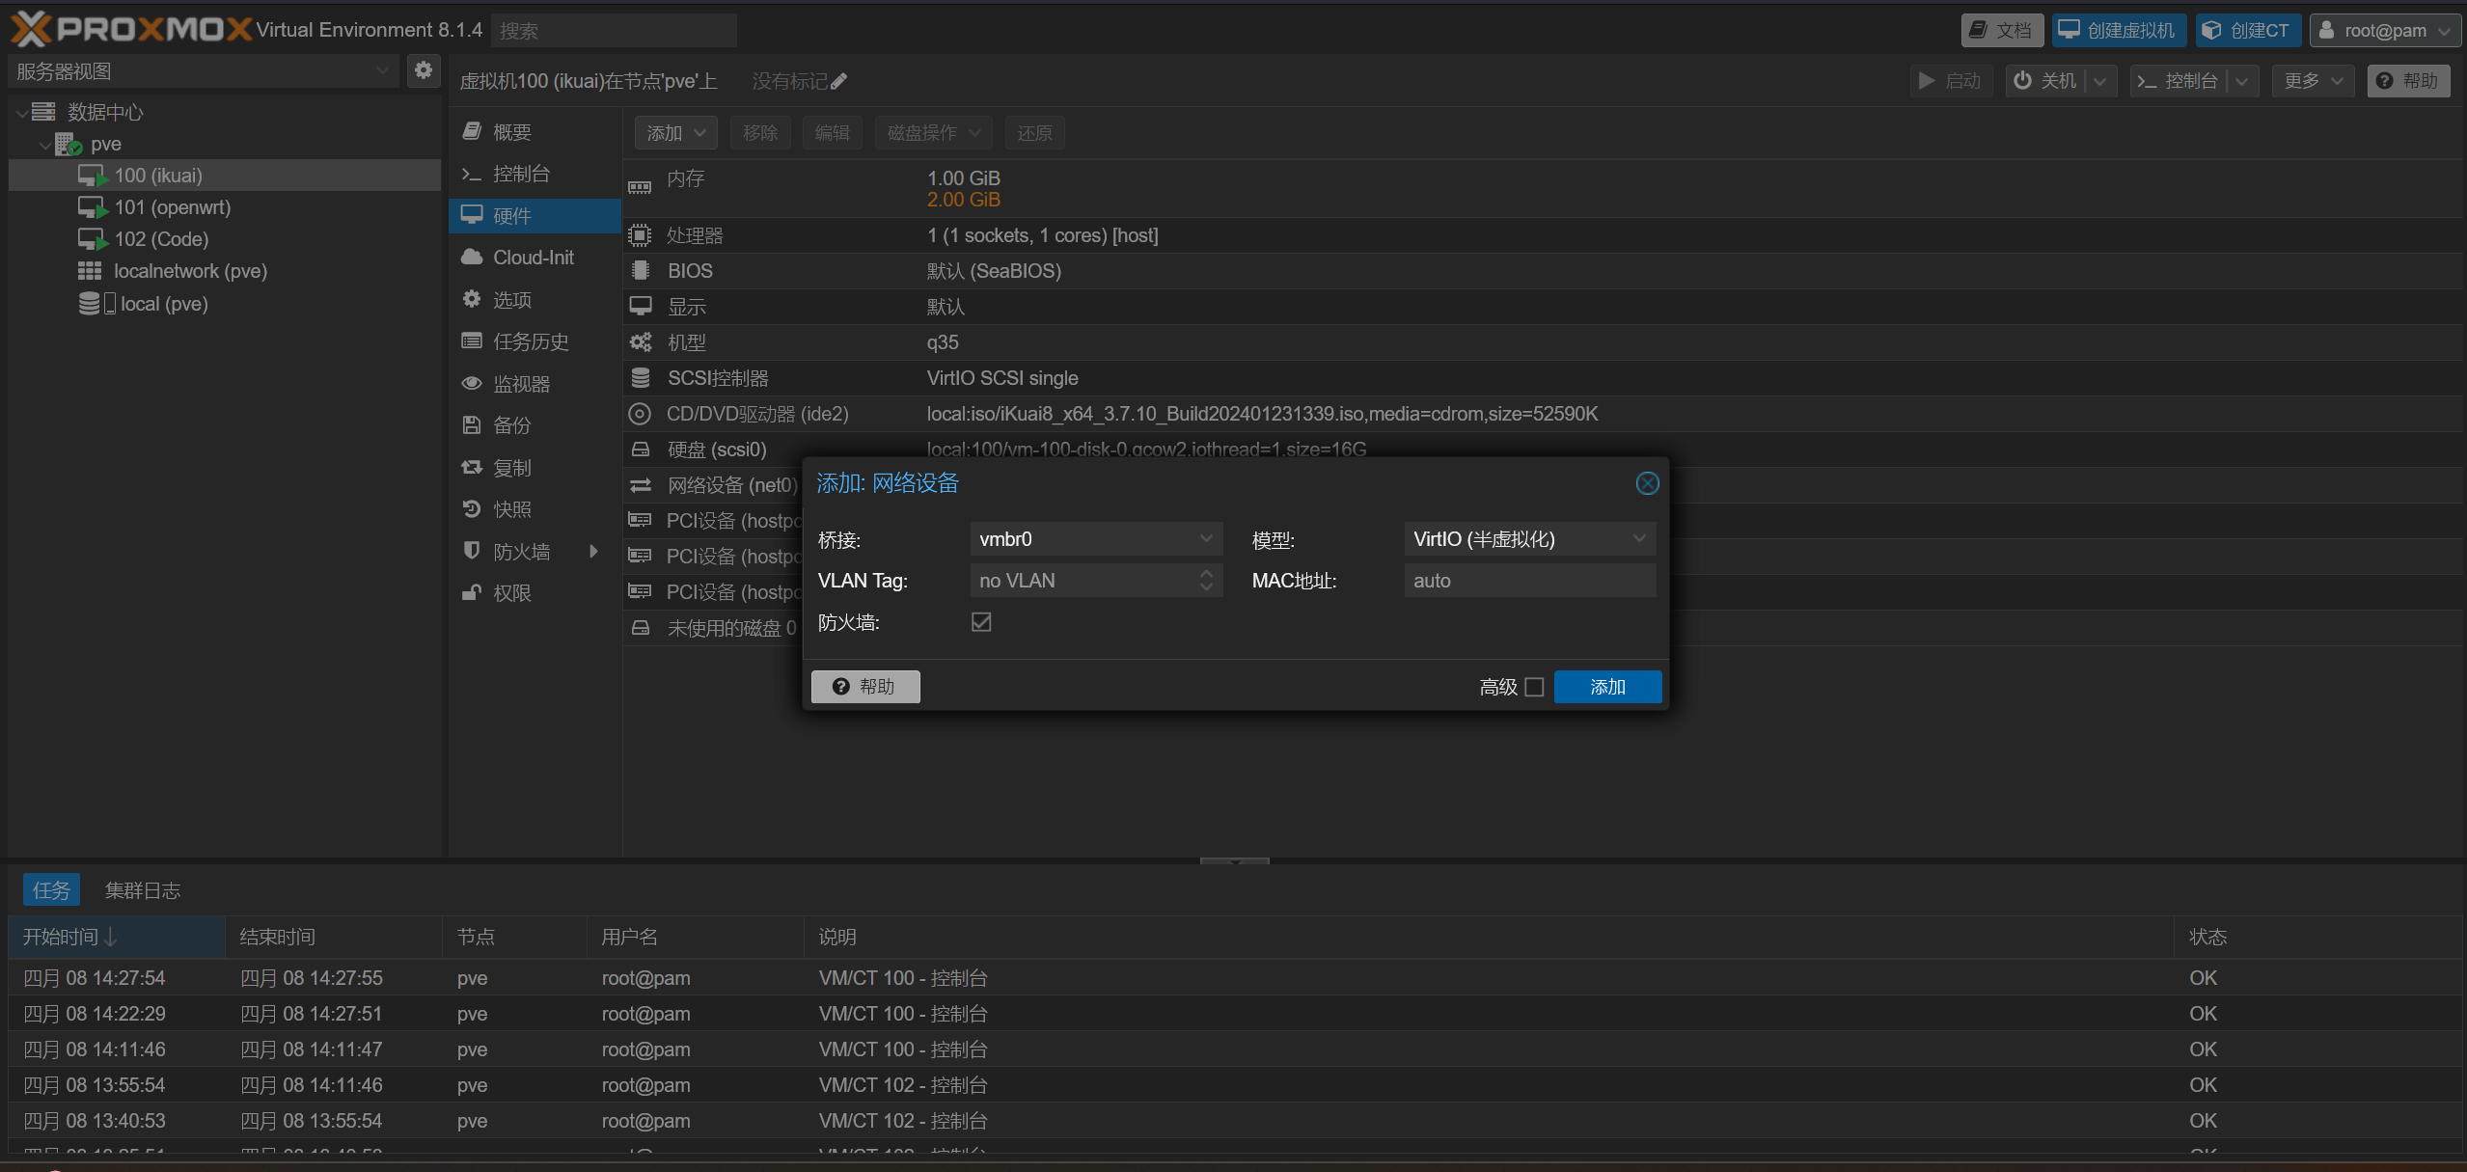Click 添加 to add the network device
Viewport: 2467px width, 1172px height.
[1607, 687]
